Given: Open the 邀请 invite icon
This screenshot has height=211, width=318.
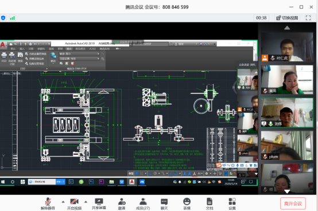Looking at the screenshot, I should (x=122, y=204).
